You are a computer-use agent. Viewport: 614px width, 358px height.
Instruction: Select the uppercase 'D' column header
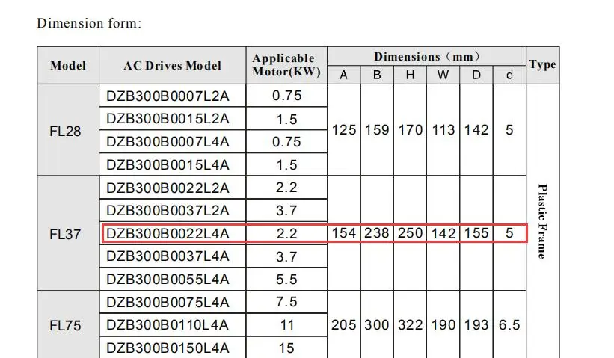[476, 75]
